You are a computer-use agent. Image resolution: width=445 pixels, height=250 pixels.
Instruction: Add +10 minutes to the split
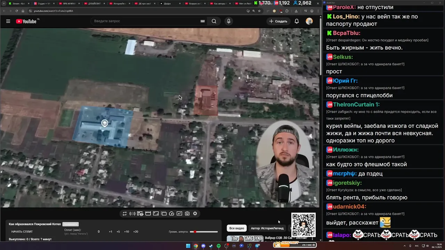coord(127,232)
